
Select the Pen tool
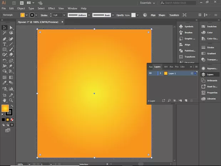5,39
